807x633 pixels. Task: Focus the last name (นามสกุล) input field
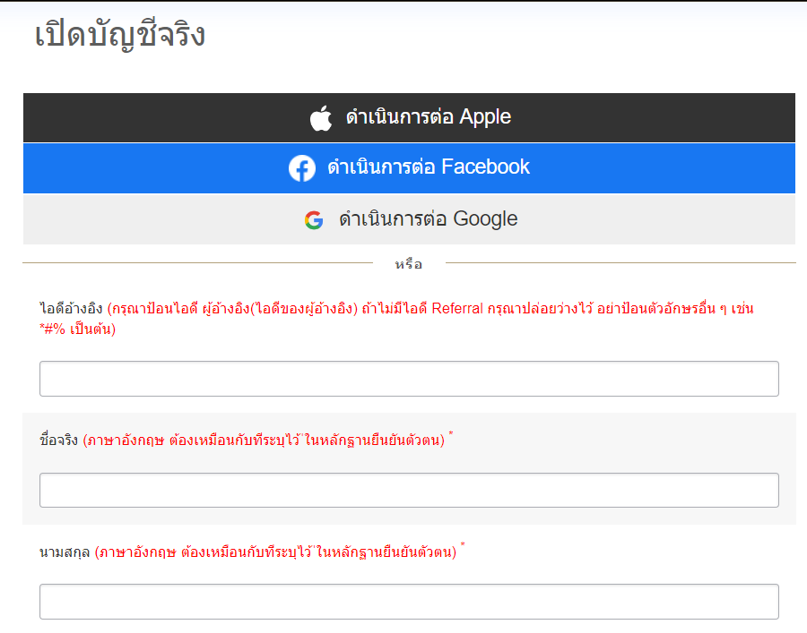point(409,602)
